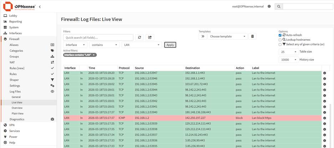Screen dimensions: 334x148
Task: Click the refresh filter icon beside quick search
Action: click(x=140, y=37)
